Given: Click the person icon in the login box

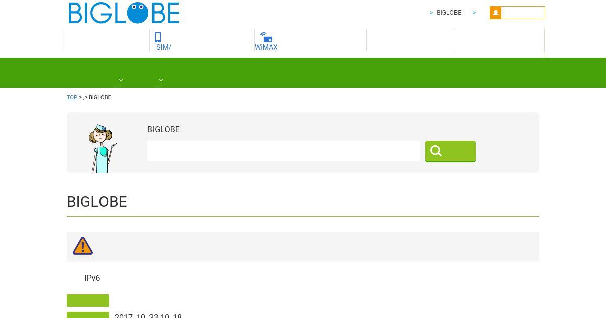Looking at the screenshot, I should coord(495,13).
